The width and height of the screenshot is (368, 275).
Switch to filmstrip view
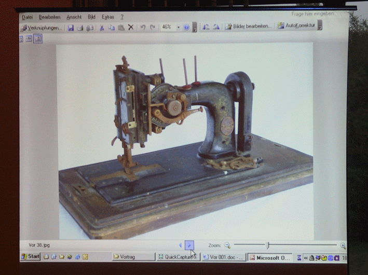tap(29, 39)
